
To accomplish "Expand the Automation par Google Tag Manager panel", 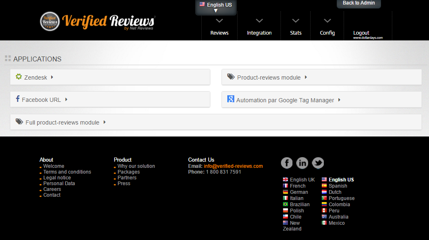I will [x=321, y=100].
